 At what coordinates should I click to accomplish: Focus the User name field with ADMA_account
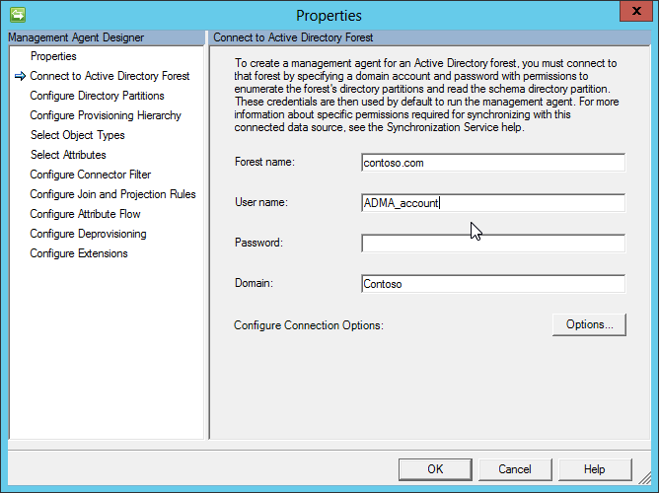pyautogui.click(x=493, y=203)
